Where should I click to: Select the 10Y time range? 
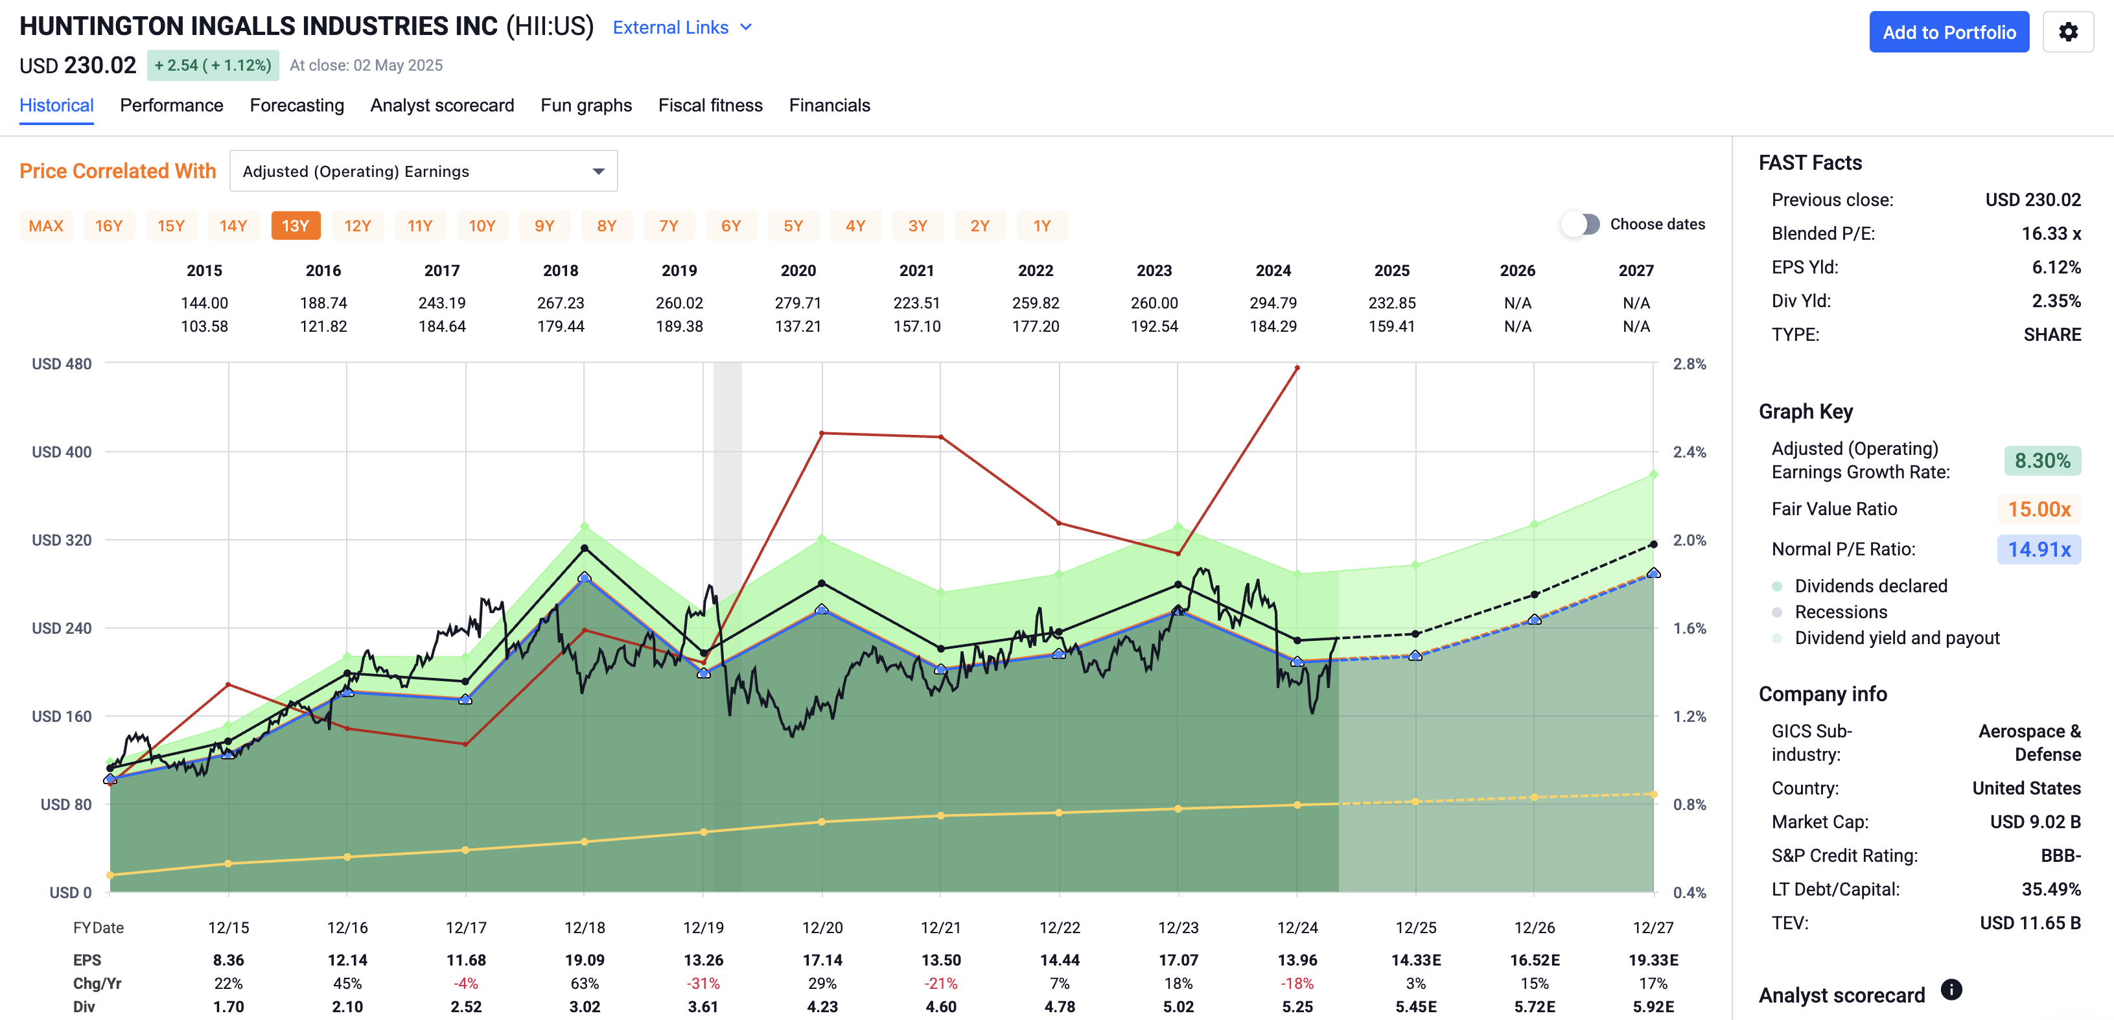483,225
